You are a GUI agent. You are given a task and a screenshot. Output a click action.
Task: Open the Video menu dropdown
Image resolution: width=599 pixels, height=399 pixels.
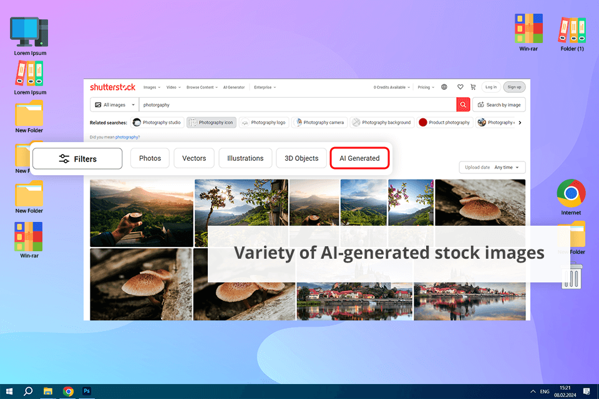(173, 87)
